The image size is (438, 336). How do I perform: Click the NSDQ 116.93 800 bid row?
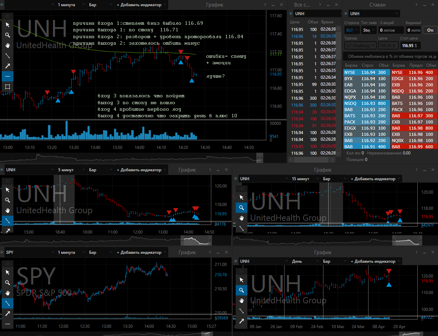click(x=367, y=104)
